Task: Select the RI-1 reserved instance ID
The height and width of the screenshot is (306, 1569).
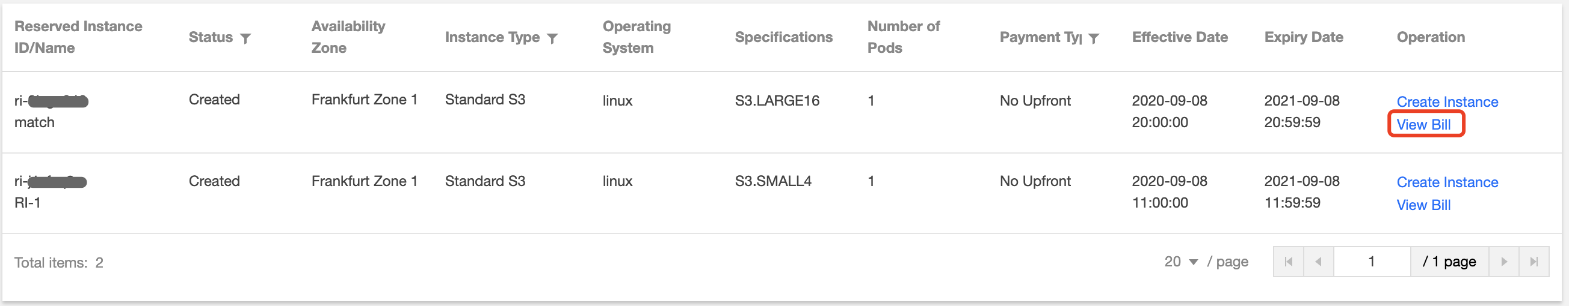Action: 51,182
